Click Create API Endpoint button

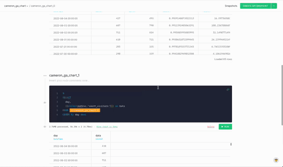click(x=255, y=6)
